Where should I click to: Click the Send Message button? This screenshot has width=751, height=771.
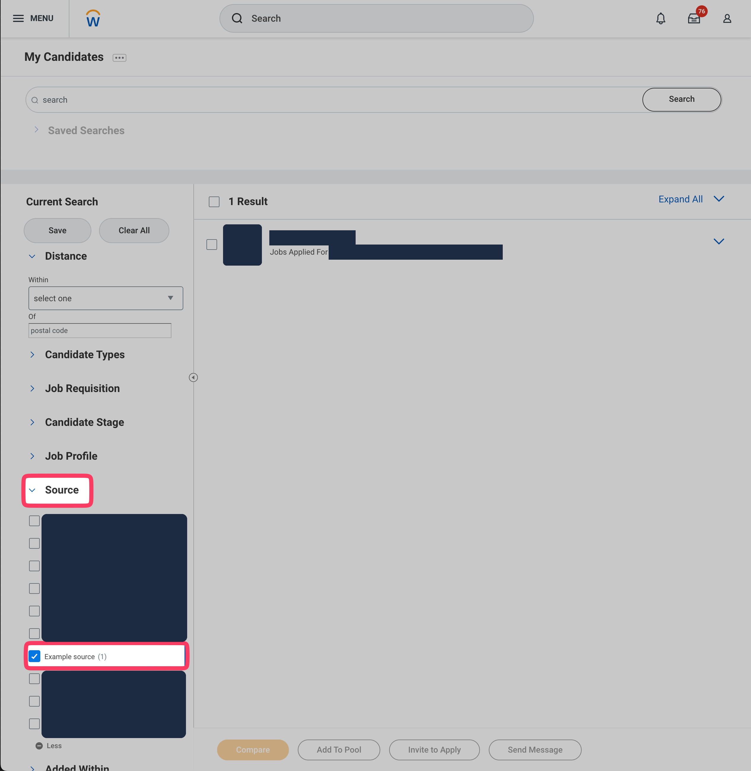coord(535,750)
